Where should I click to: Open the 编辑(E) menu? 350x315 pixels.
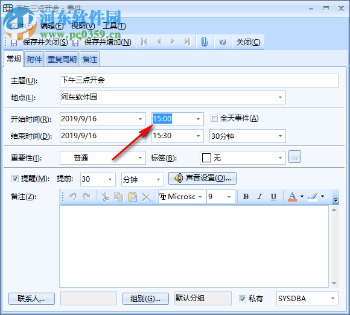(x=52, y=26)
